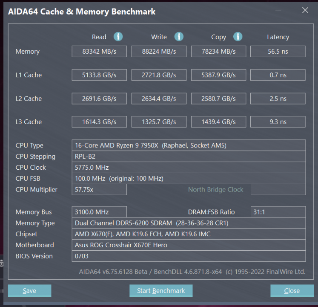The width and height of the screenshot is (318, 307).
Task: Click the BIOS Version field
Action: pyautogui.click(x=189, y=256)
